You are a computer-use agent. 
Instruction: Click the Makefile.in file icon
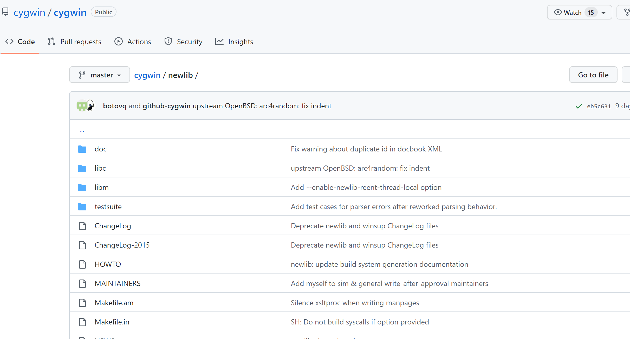[x=82, y=322]
